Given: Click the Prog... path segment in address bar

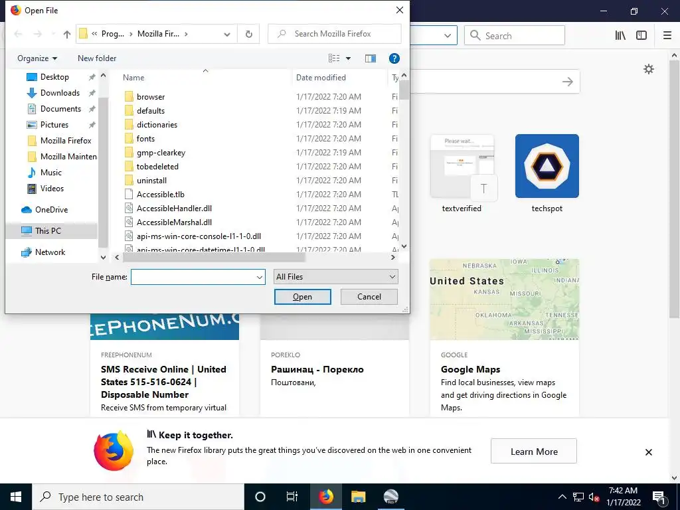Looking at the screenshot, I should [112, 34].
